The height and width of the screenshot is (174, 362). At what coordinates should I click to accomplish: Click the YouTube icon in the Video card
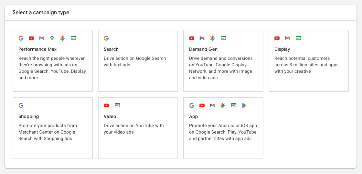pyautogui.click(x=106, y=105)
